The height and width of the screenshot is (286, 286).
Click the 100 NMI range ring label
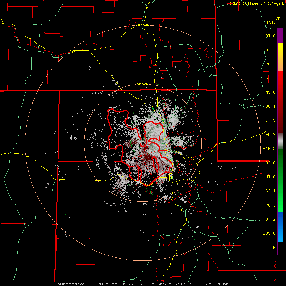coord(143,25)
